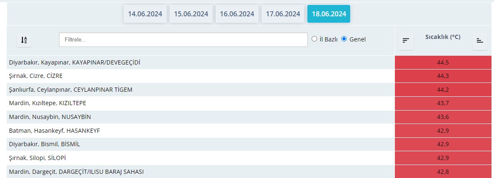Select the Batman, Hasankeyf station row
The image size is (494, 178).
[x=54, y=131]
